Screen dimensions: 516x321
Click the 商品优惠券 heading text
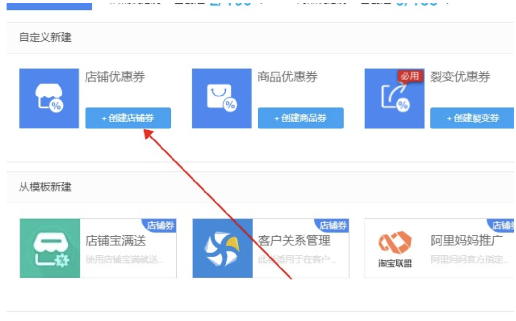point(287,76)
